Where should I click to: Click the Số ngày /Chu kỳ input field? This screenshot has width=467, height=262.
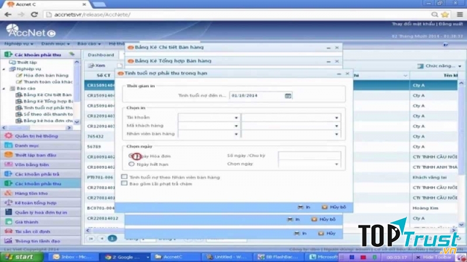309,155
